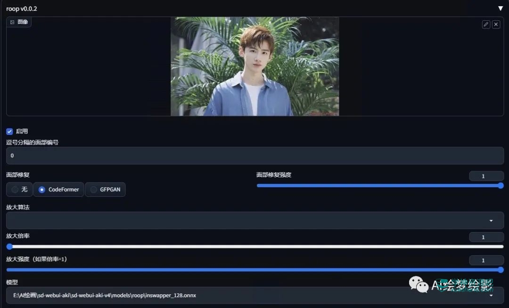Screen dimensions: 509x308
Task: Click the 放大倍率 slider track
Action: point(254,246)
